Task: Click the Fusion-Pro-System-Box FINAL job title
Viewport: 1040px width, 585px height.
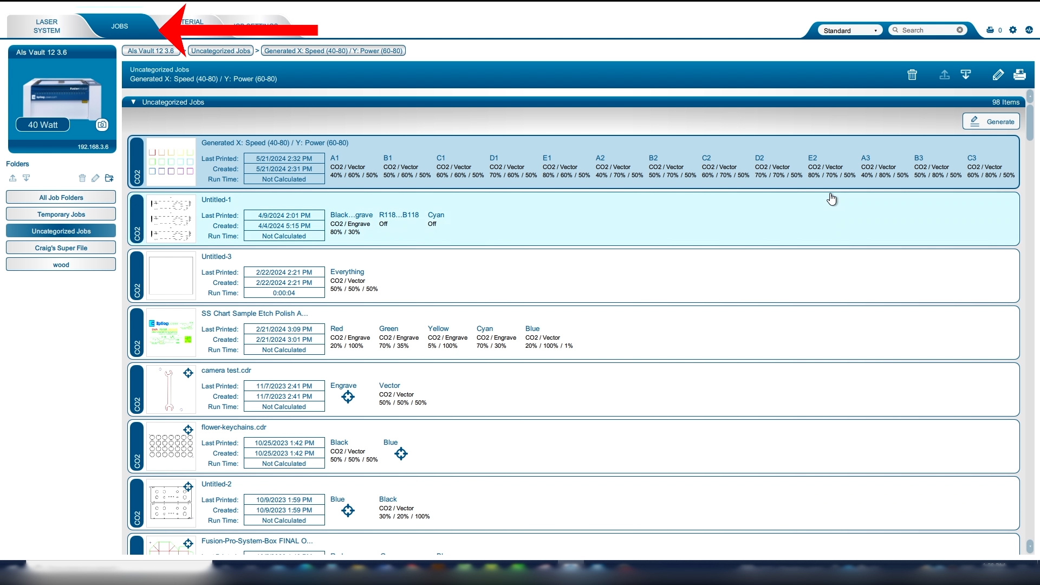Action: point(257,541)
